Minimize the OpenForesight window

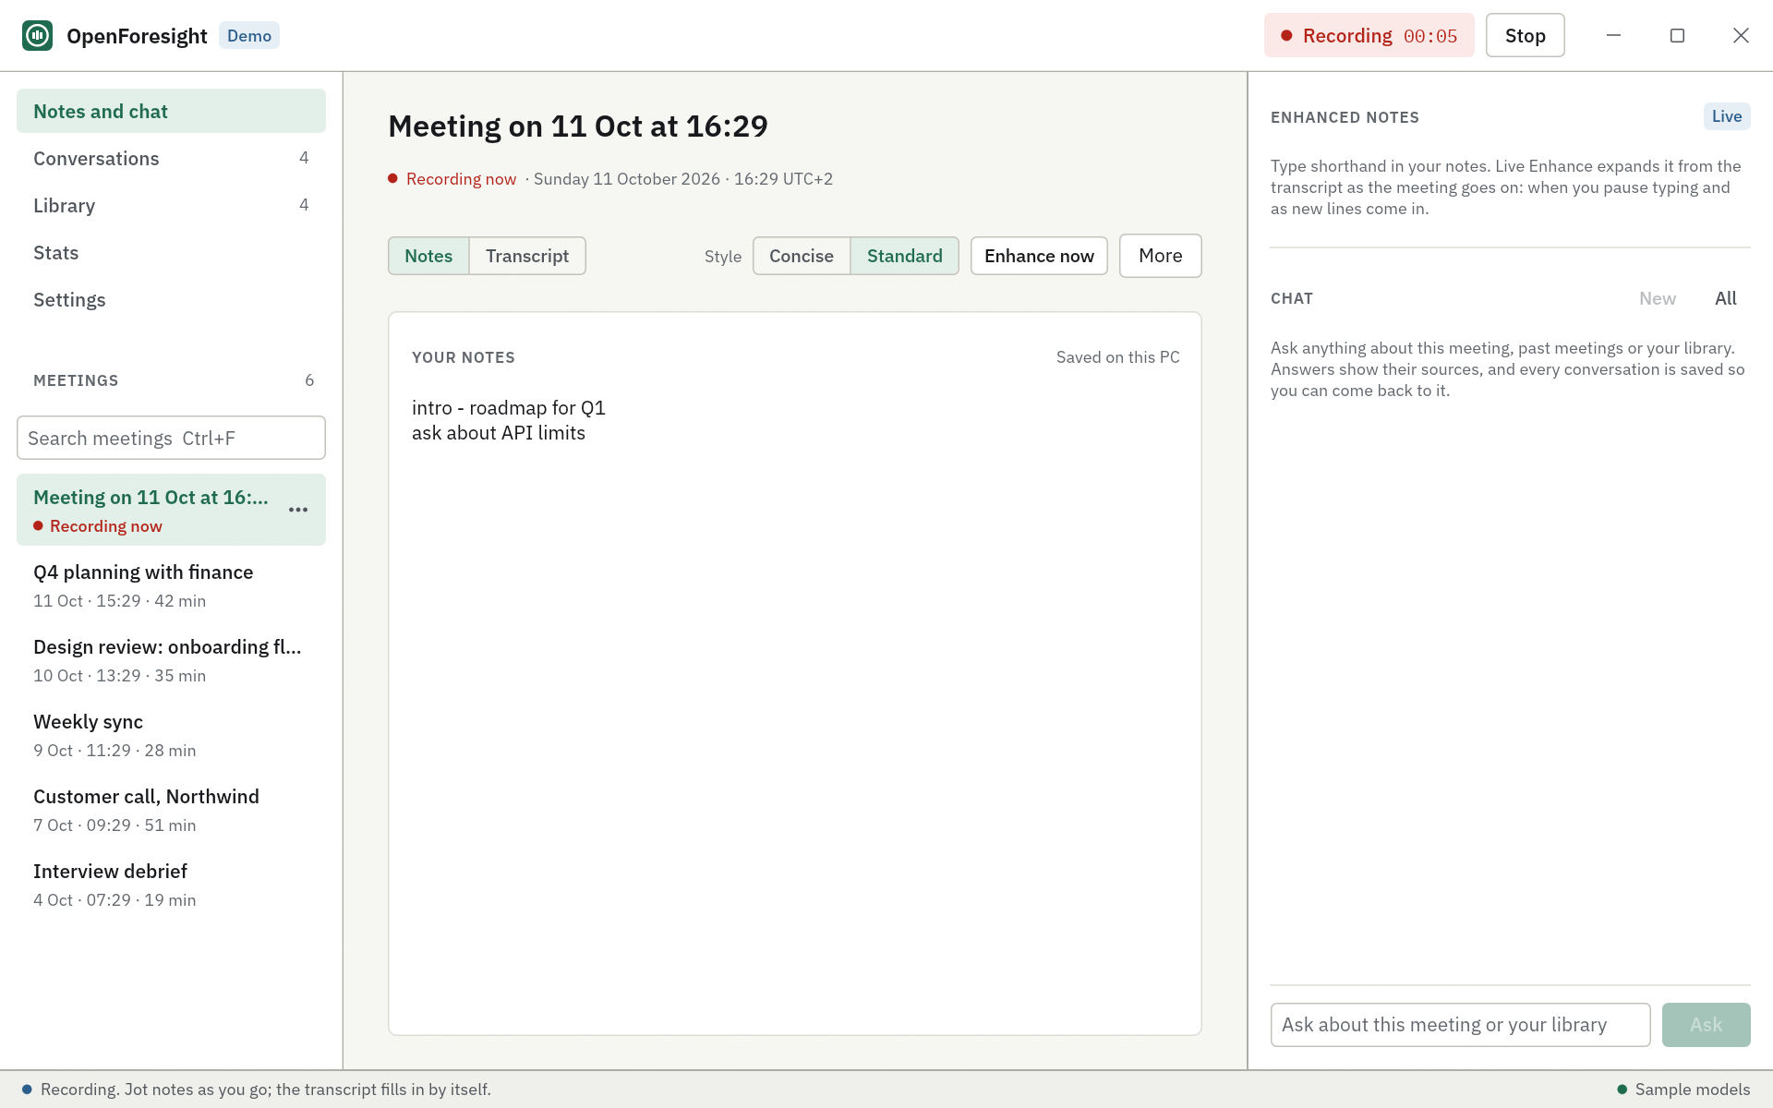coord(1613,35)
